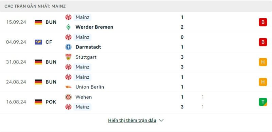Open the Hiển thị thêm trận đấu link
Screen dimensions: 272x132
132,120
